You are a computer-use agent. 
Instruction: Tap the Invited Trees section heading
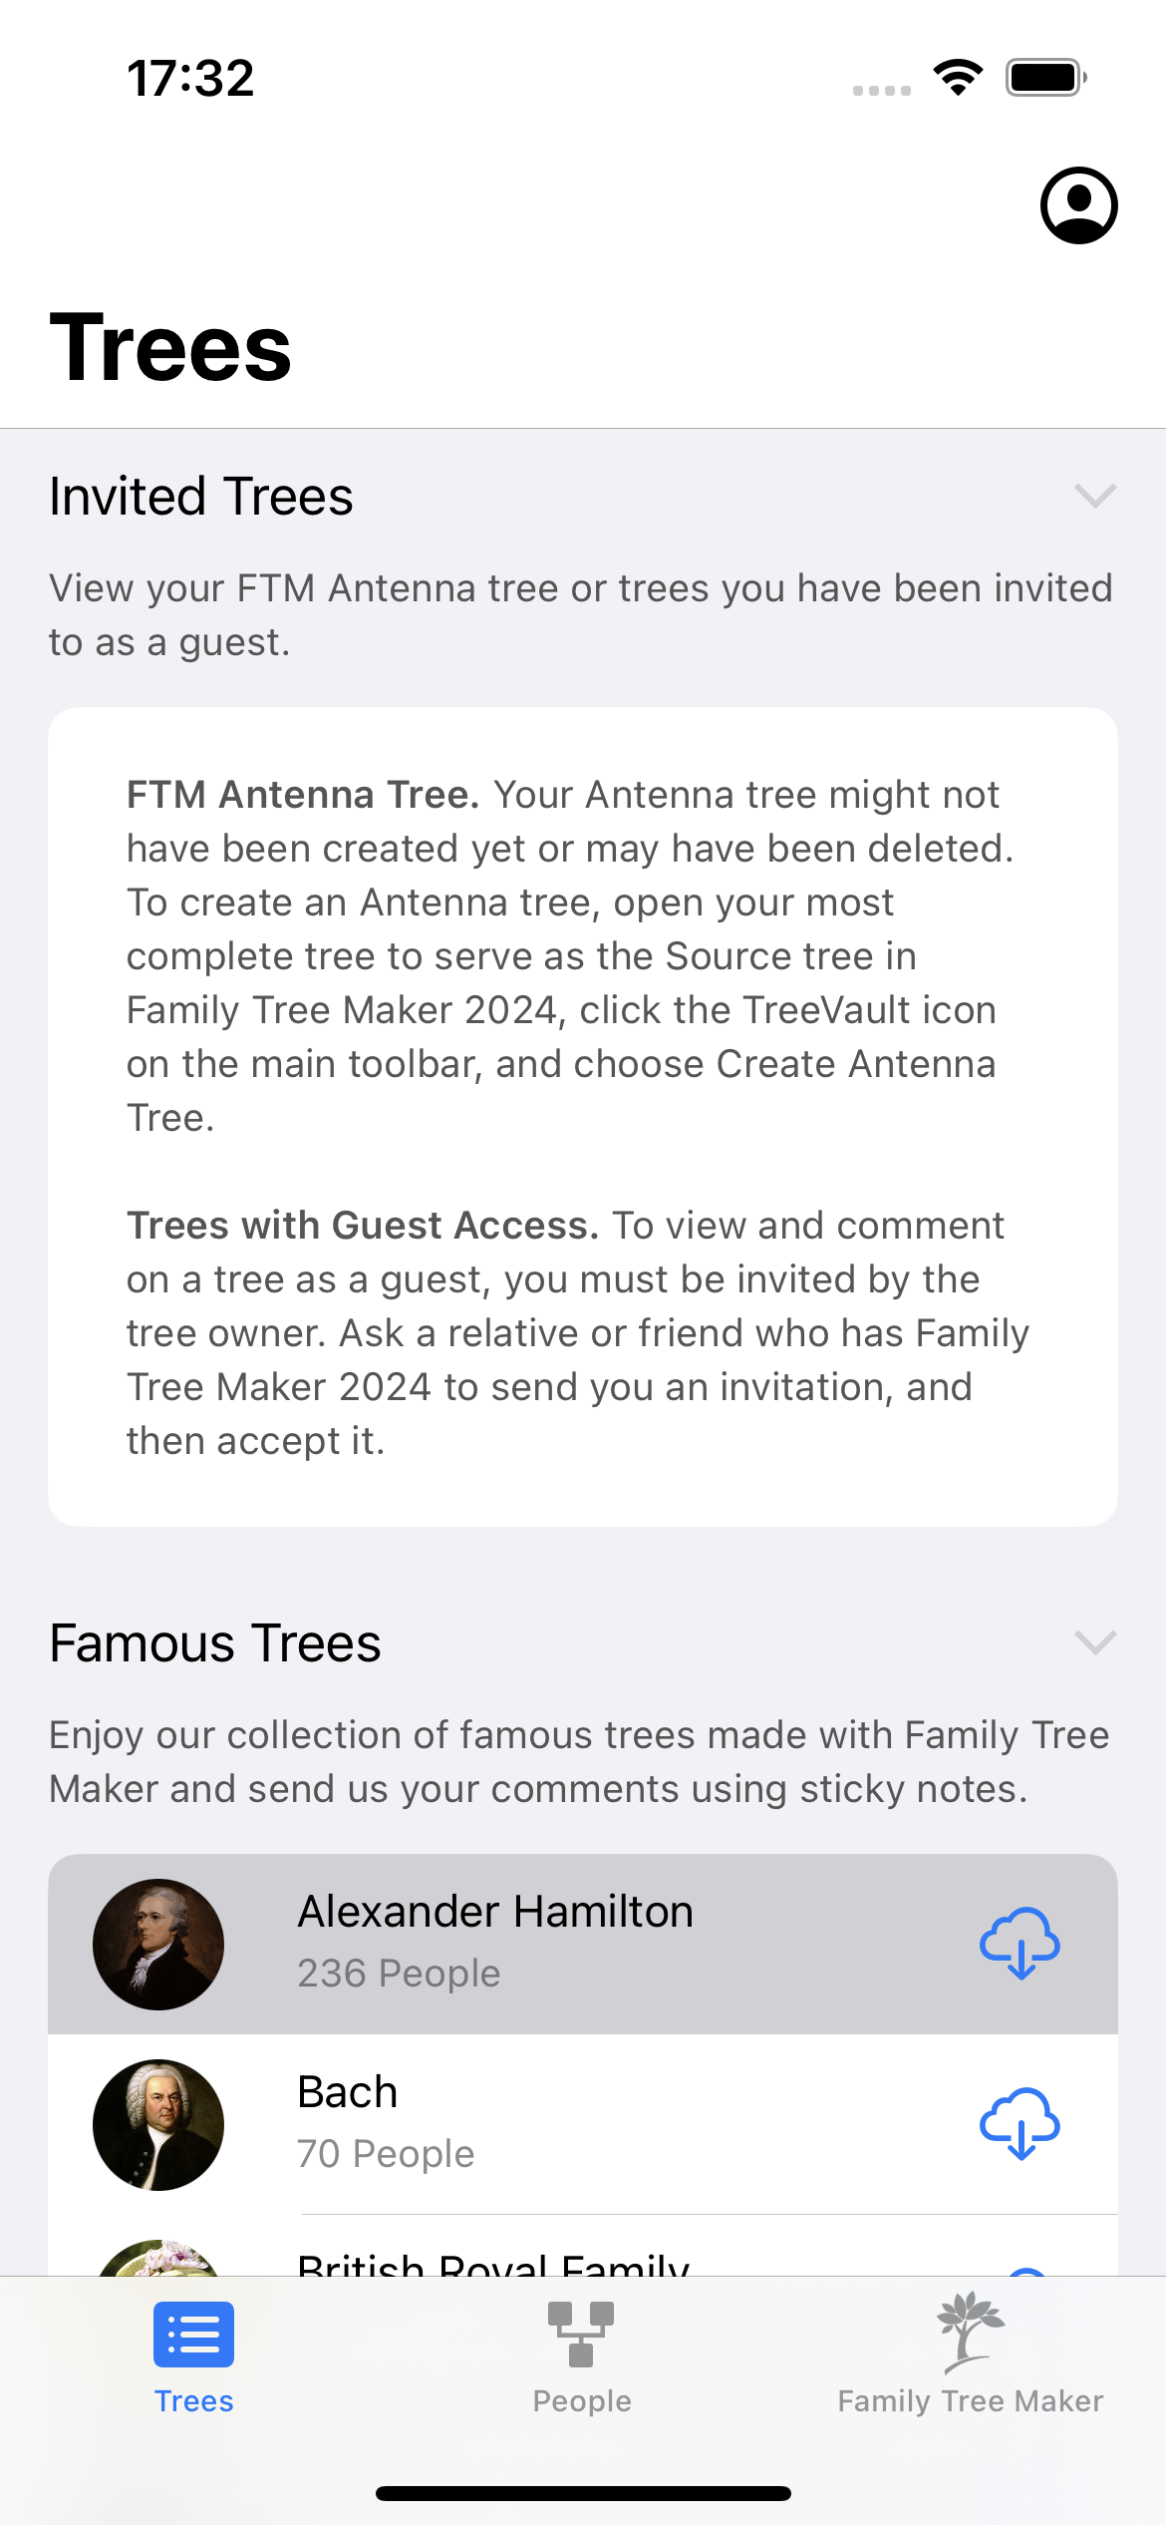pyautogui.click(x=201, y=497)
